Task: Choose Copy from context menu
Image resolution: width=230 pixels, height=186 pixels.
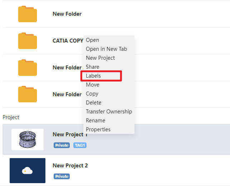Action: point(92,94)
